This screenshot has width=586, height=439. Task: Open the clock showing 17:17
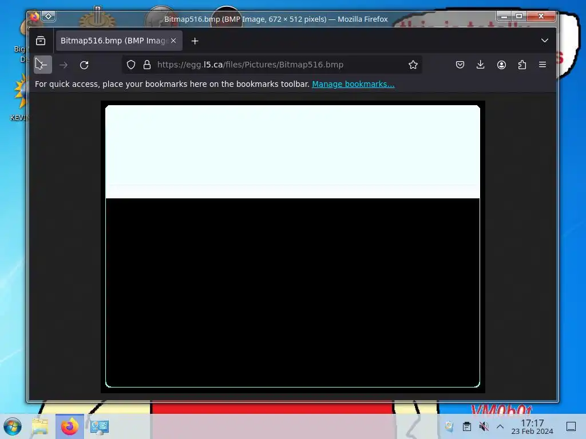[x=532, y=426]
